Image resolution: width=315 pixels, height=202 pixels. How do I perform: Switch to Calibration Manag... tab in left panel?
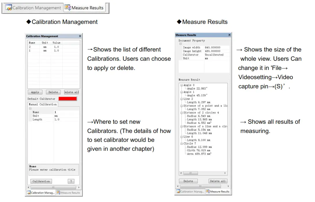pyautogui.click(x=41, y=193)
